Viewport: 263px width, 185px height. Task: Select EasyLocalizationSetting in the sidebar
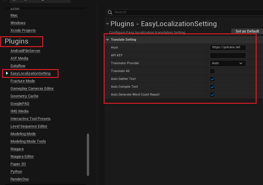tap(30, 73)
